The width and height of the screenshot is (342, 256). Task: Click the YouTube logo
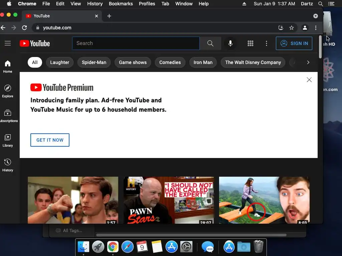coord(35,43)
